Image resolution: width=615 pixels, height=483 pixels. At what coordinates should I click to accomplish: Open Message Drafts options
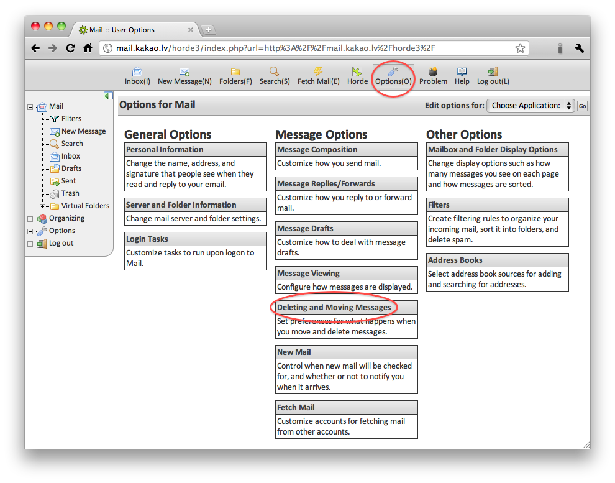point(305,228)
